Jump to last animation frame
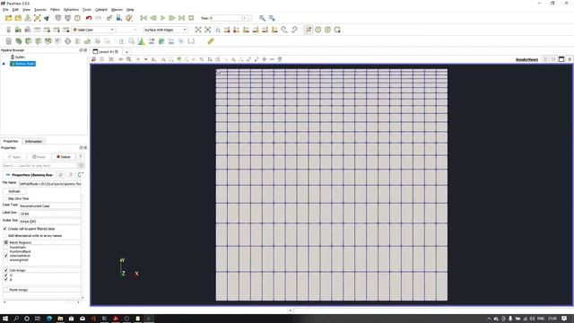 (x=181, y=18)
